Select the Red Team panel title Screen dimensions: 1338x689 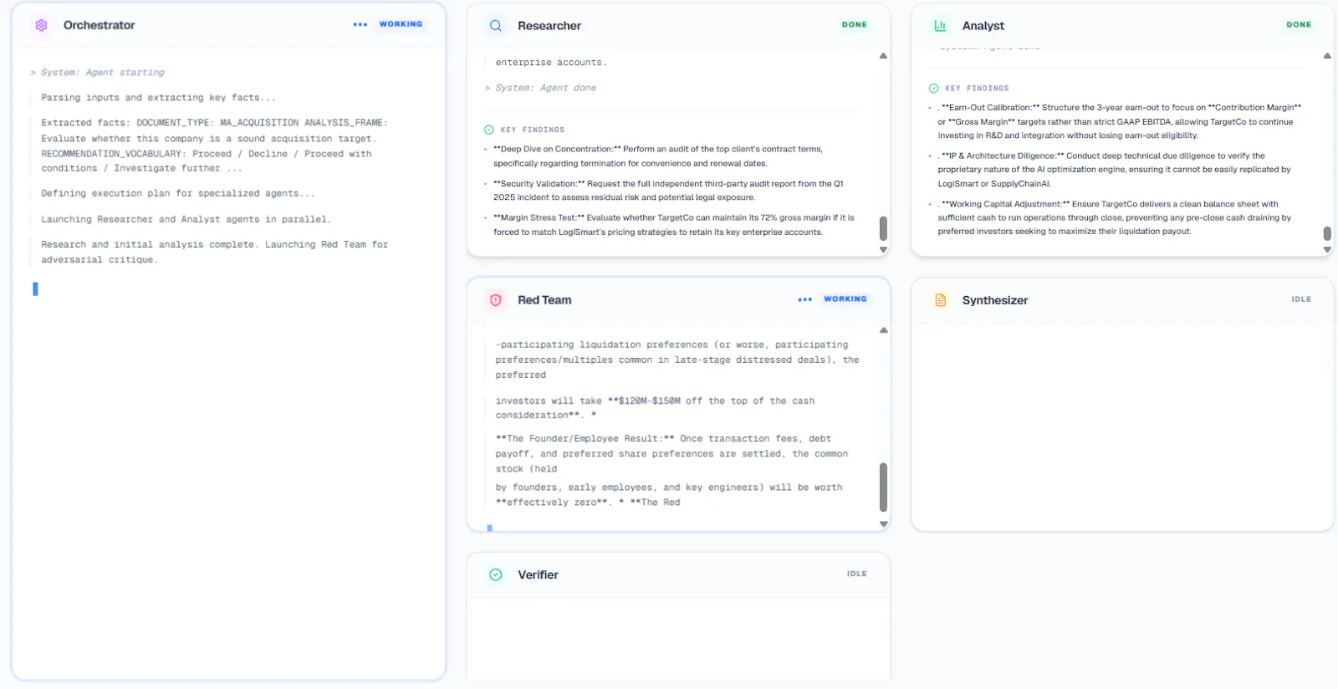click(x=544, y=300)
